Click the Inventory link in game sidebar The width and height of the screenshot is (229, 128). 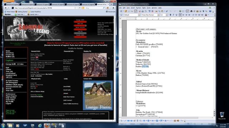click(x=10, y=53)
